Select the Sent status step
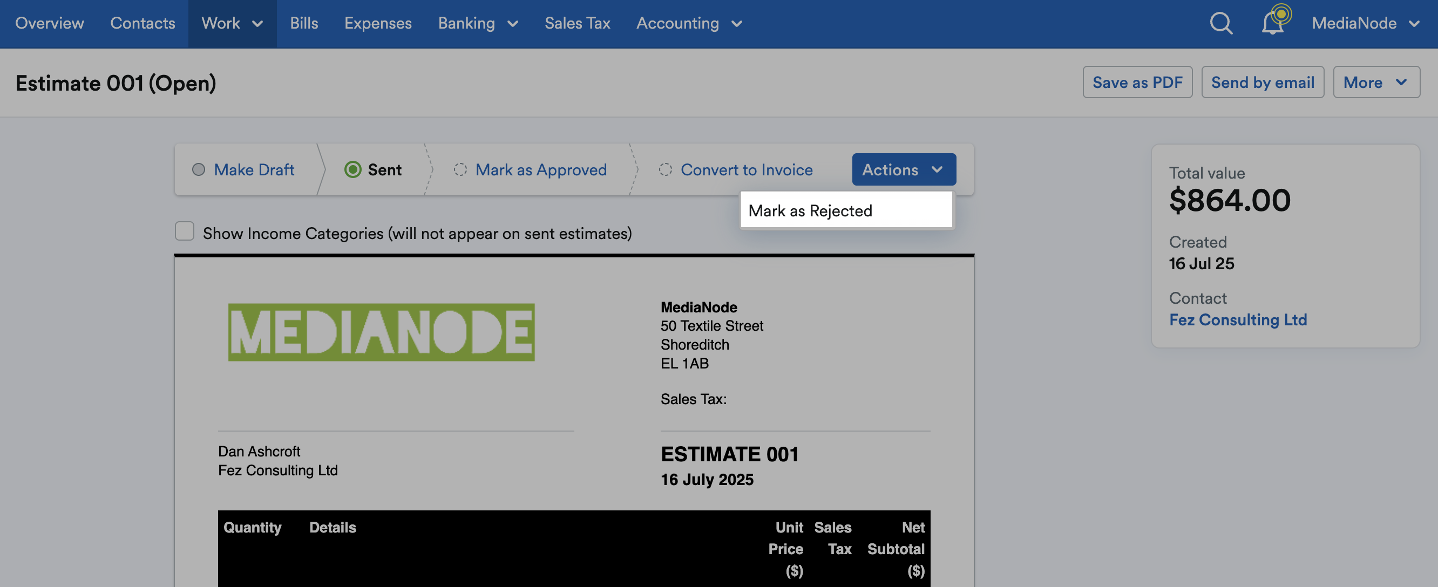1438x587 pixels. (x=373, y=169)
